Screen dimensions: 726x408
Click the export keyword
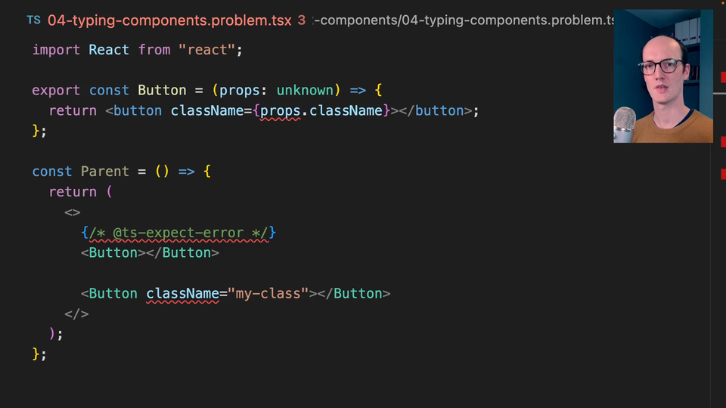tap(56, 91)
